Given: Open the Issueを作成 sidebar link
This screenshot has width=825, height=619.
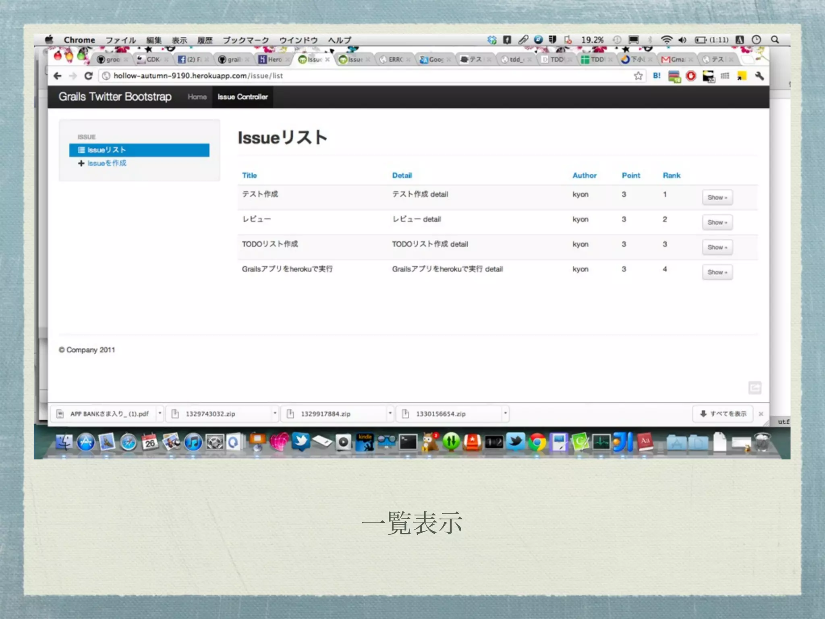Looking at the screenshot, I should pos(107,163).
